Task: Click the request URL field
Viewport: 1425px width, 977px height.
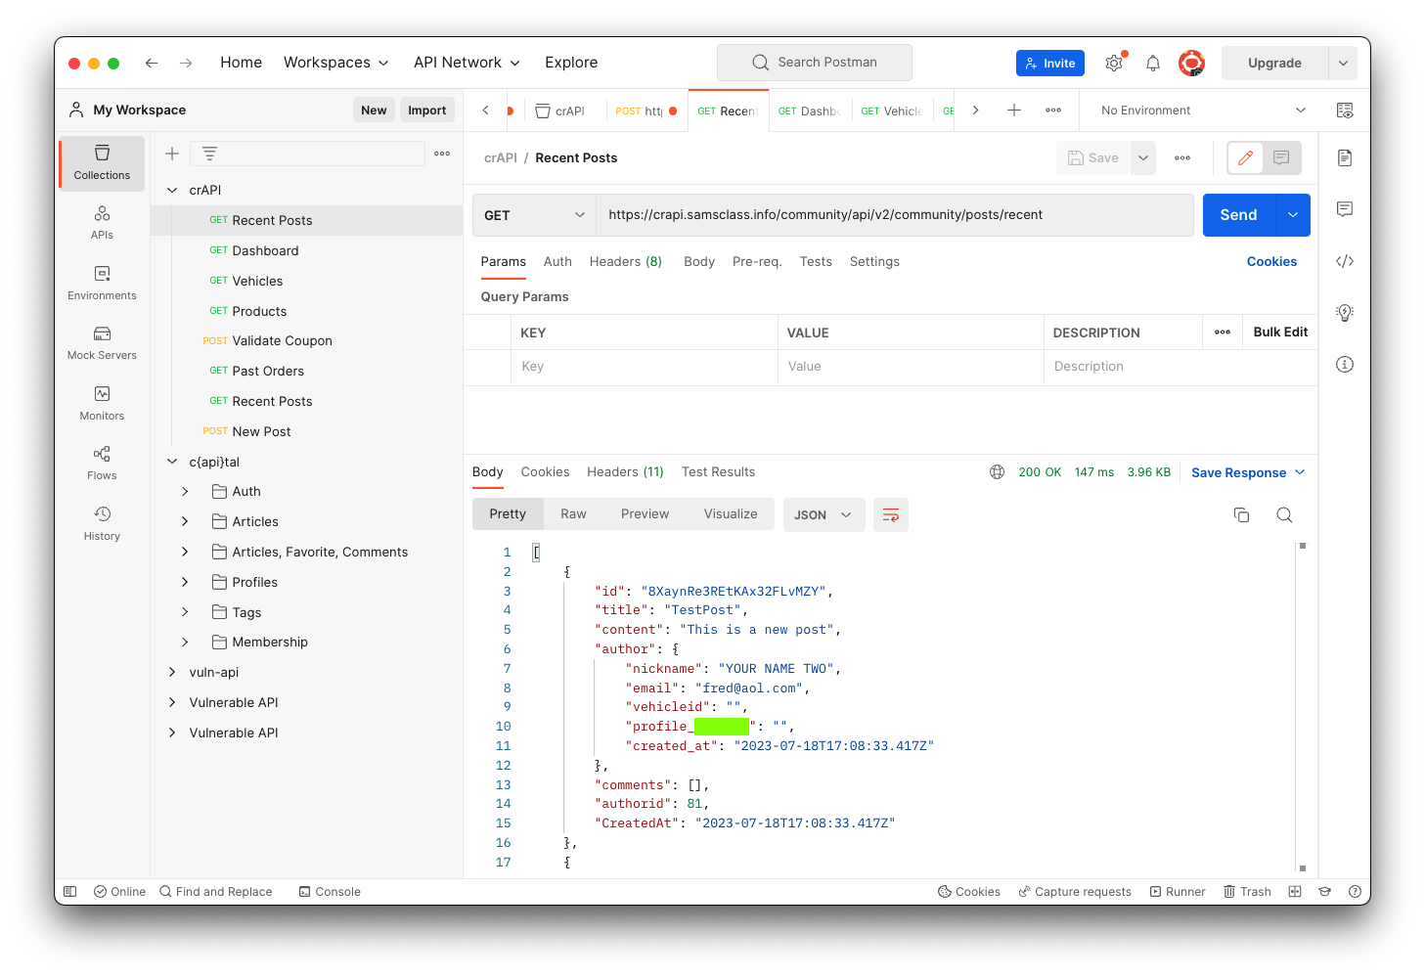Action: coord(894,215)
